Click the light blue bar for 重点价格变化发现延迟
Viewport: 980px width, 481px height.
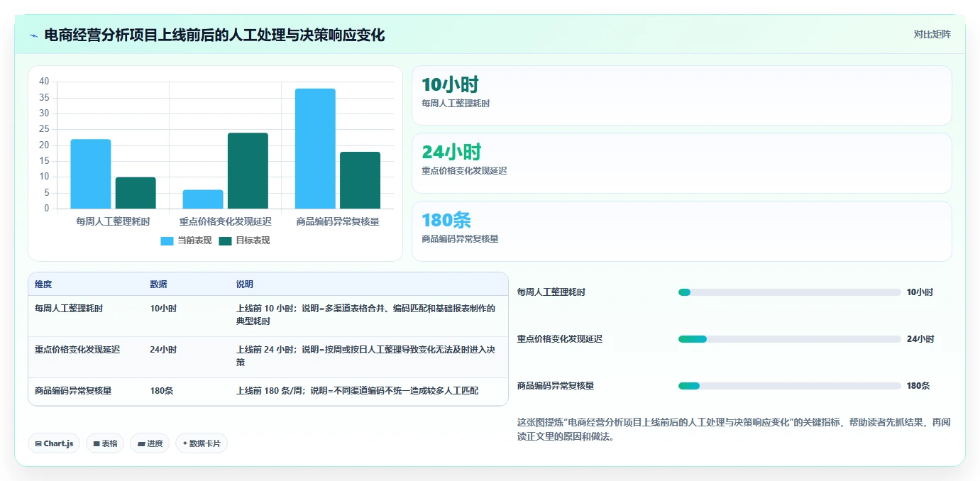[203, 199]
